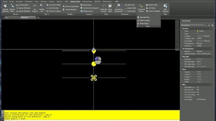Expand the Modify panel dropdown
Image resolution: width=216 pixels, height=121 pixels.
(71, 14)
